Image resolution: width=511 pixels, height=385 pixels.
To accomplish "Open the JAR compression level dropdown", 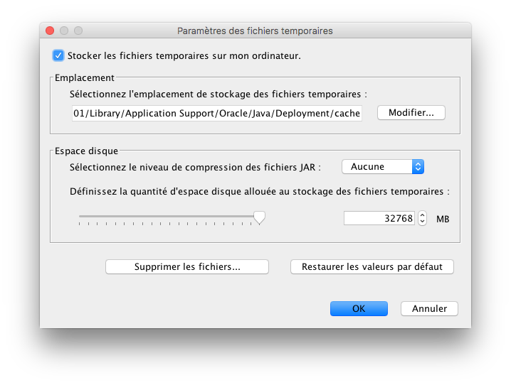I will [x=382, y=166].
